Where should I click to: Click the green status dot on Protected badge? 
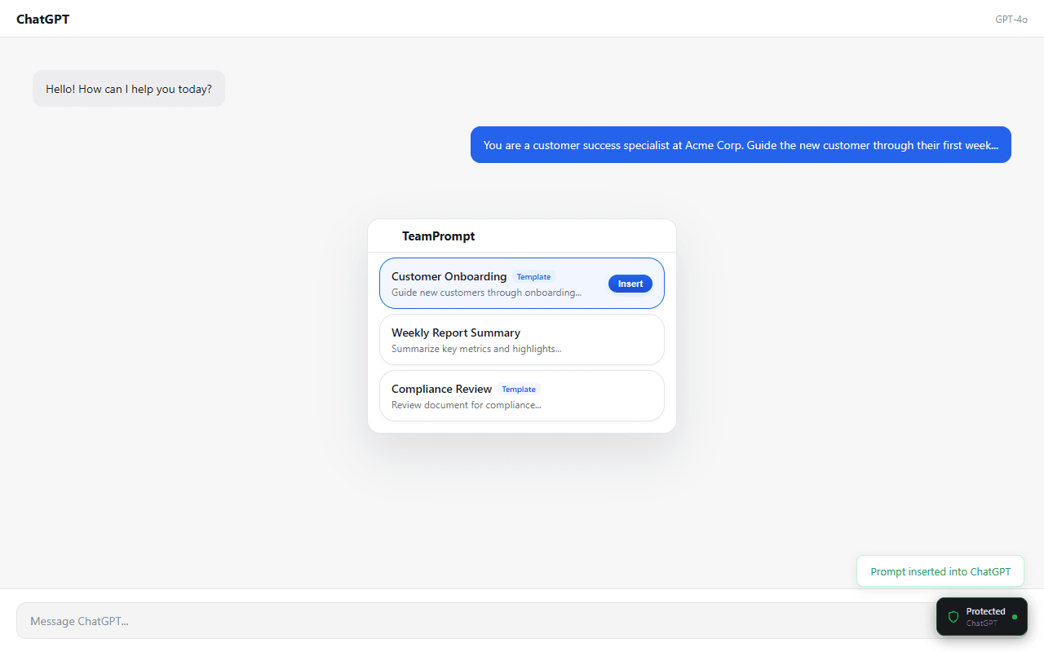1015,615
